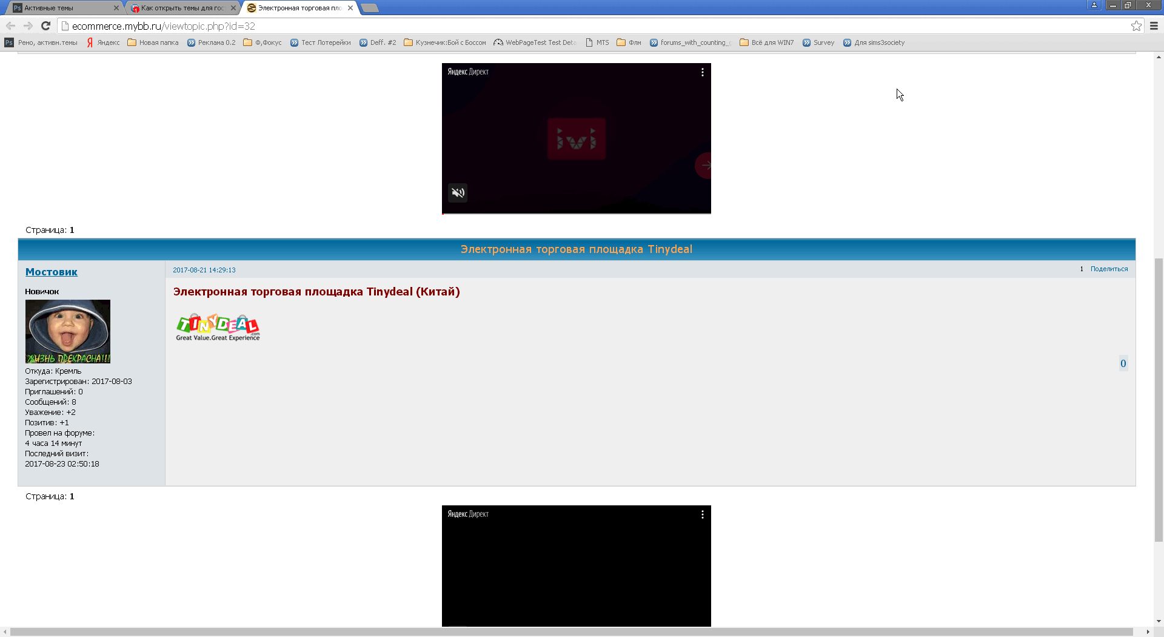This screenshot has width=1164, height=637.
Task: Bookmark this page with the star icon
Action: pos(1136,25)
